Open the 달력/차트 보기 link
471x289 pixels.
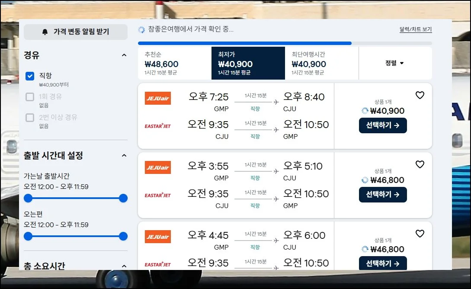coord(415,30)
